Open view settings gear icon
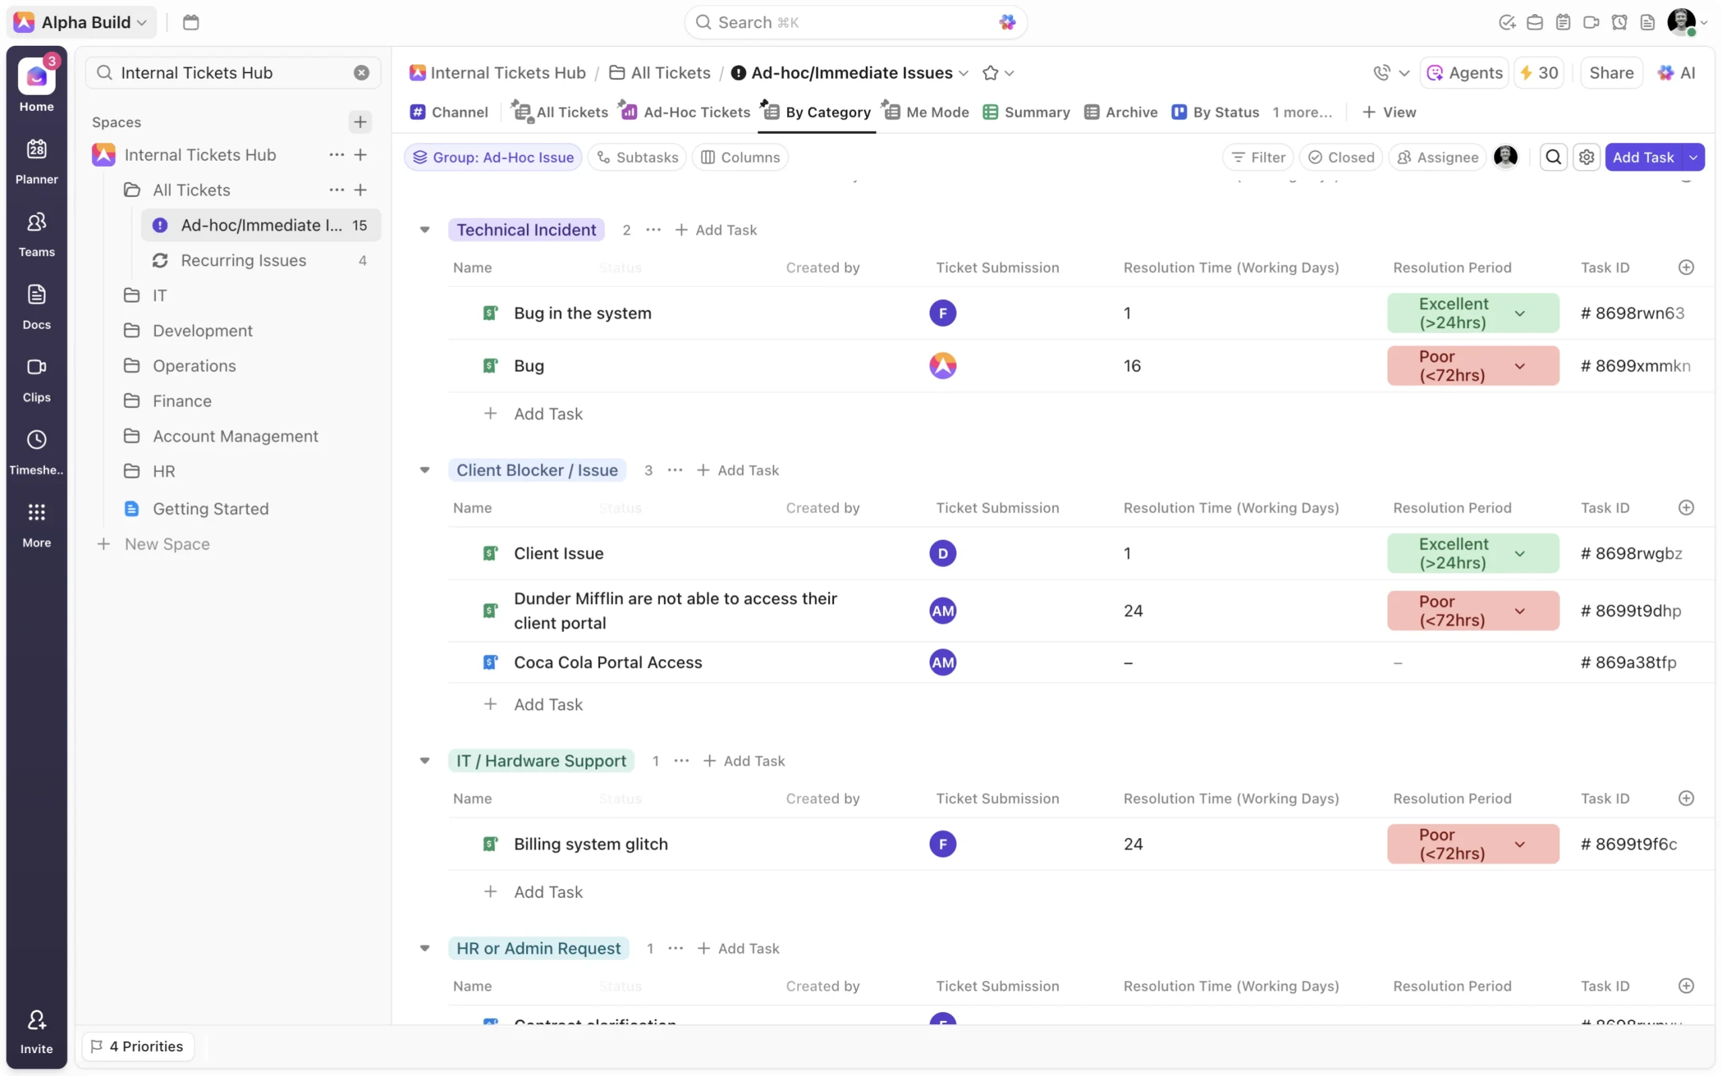1722x1076 pixels. [x=1586, y=157]
